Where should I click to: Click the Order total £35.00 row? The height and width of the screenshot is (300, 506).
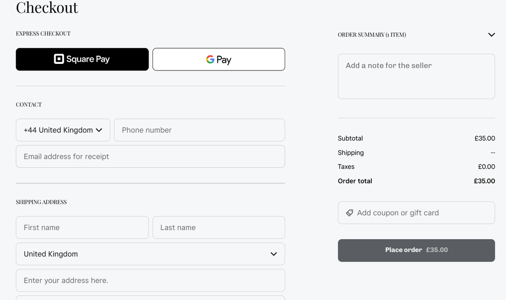pos(416,181)
